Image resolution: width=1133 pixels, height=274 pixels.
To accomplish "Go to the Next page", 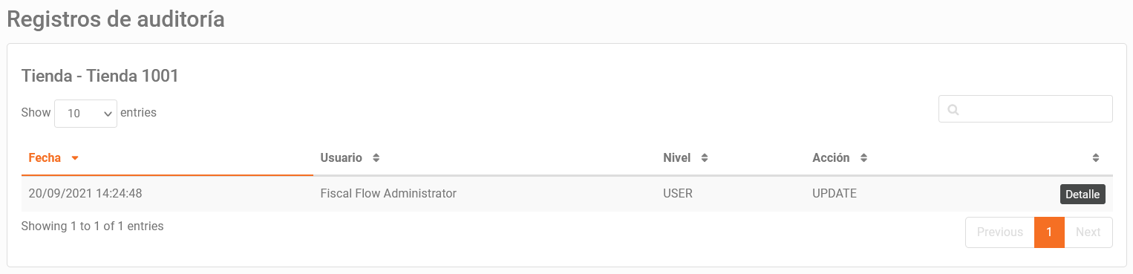I will pos(1088,232).
